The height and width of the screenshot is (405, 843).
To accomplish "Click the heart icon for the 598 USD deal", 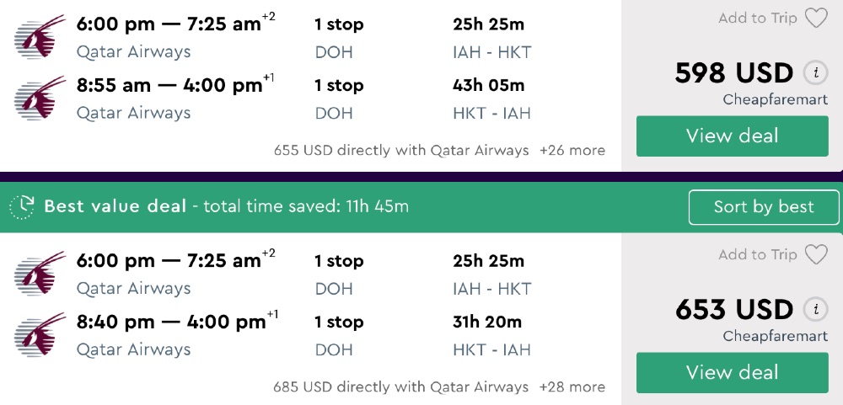I will (x=816, y=19).
